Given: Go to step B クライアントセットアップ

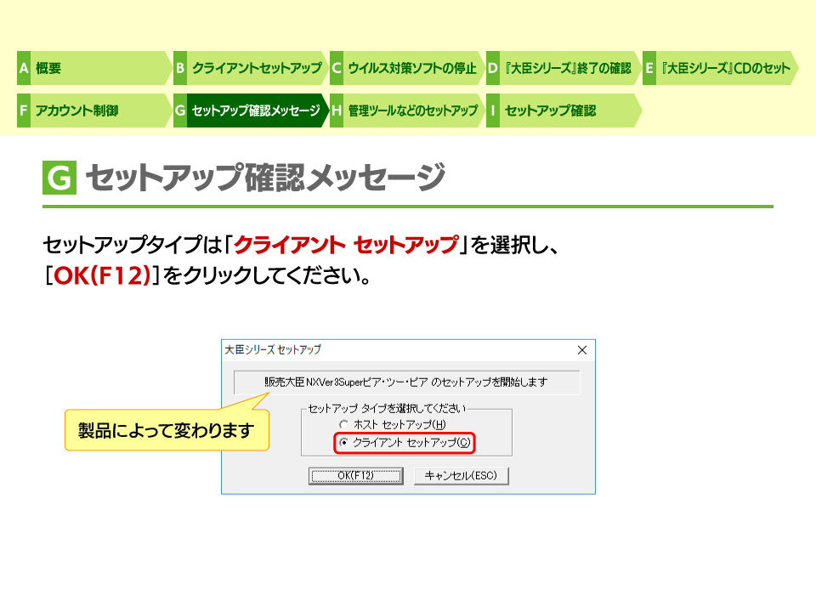Looking at the screenshot, I should (250, 68).
